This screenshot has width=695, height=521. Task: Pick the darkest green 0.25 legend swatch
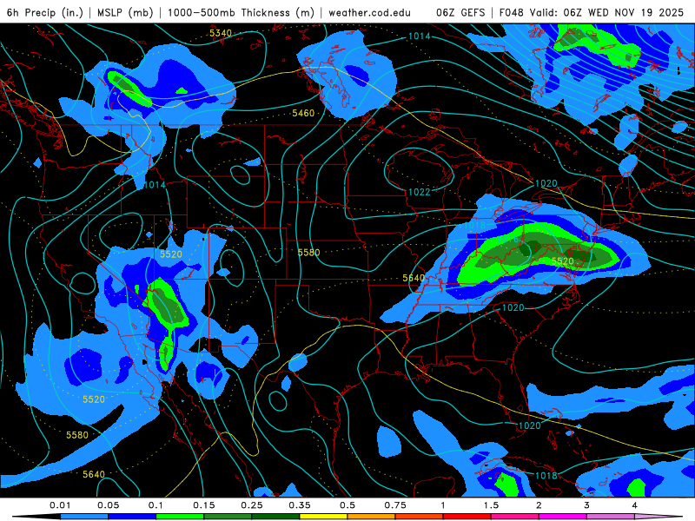click(x=276, y=517)
